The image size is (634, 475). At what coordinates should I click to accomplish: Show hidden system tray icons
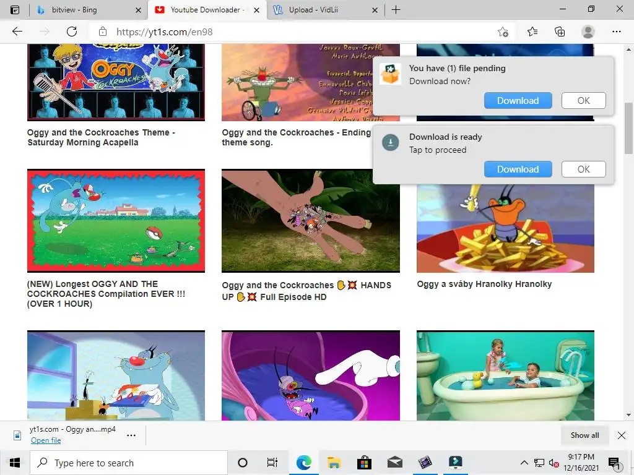[524, 463]
